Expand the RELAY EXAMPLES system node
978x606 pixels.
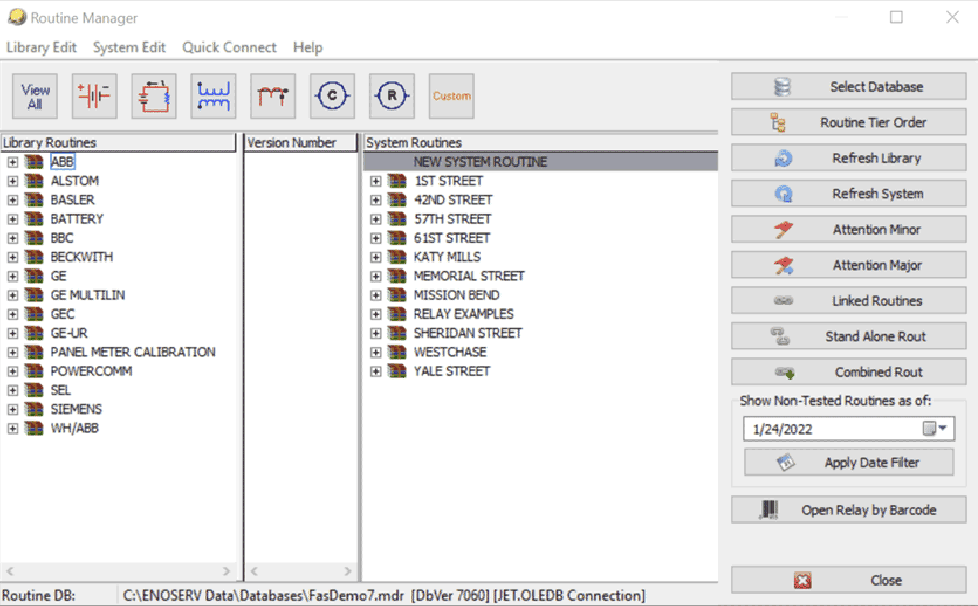376,314
